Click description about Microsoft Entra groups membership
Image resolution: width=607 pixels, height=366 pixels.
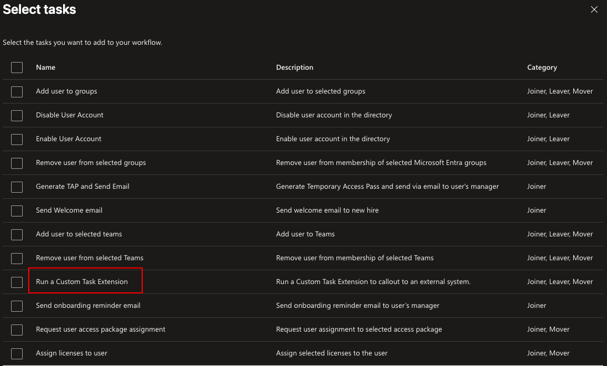[x=381, y=163]
